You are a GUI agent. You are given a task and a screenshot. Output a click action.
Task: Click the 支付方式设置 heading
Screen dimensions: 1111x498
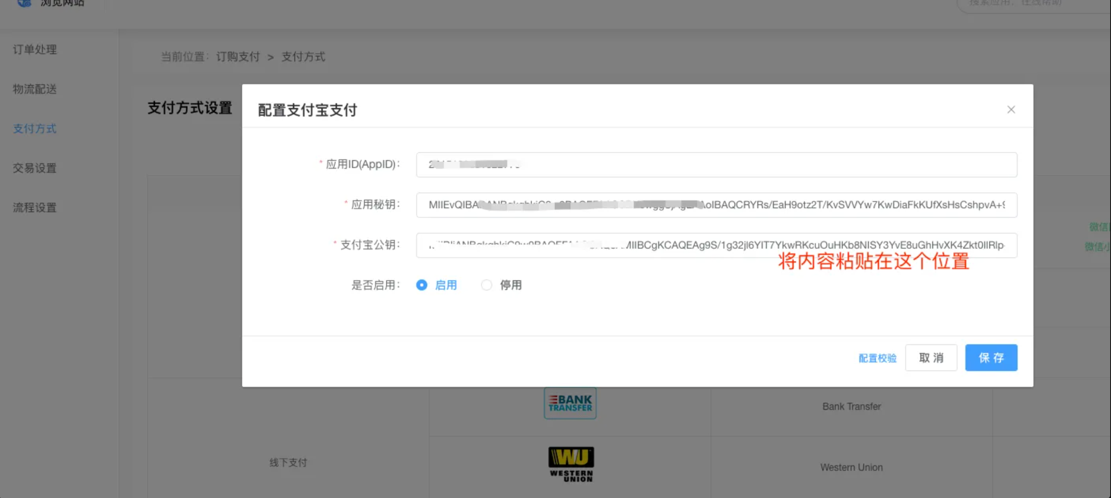pyautogui.click(x=190, y=108)
